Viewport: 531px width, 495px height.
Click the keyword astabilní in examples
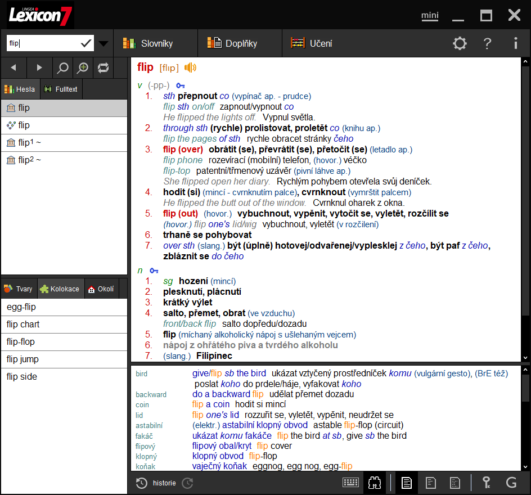149,425
